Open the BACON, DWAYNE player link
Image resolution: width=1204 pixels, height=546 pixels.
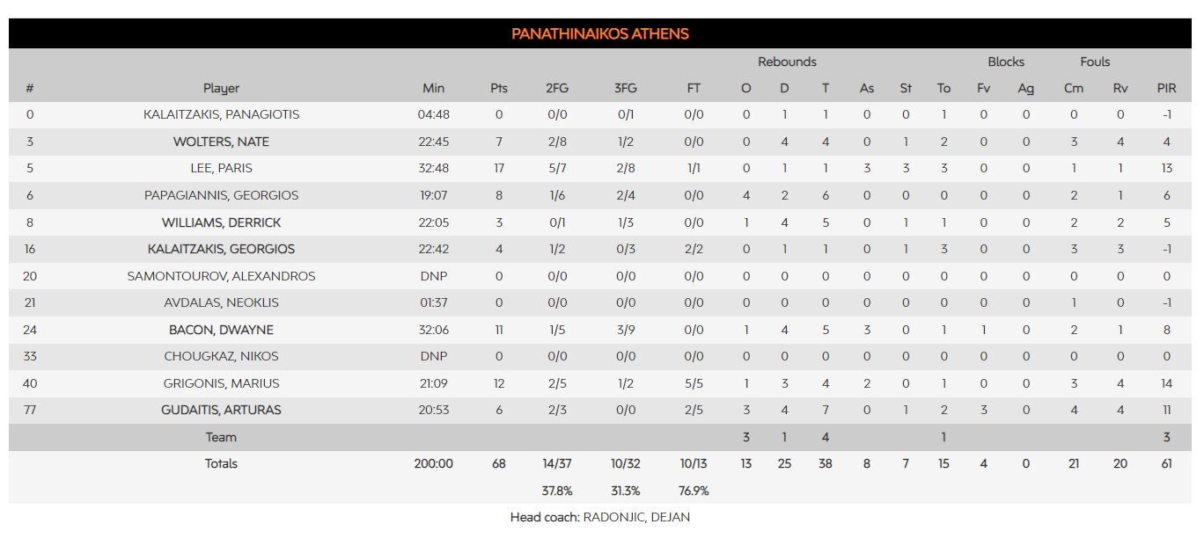pyautogui.click(x=221, y=330)
